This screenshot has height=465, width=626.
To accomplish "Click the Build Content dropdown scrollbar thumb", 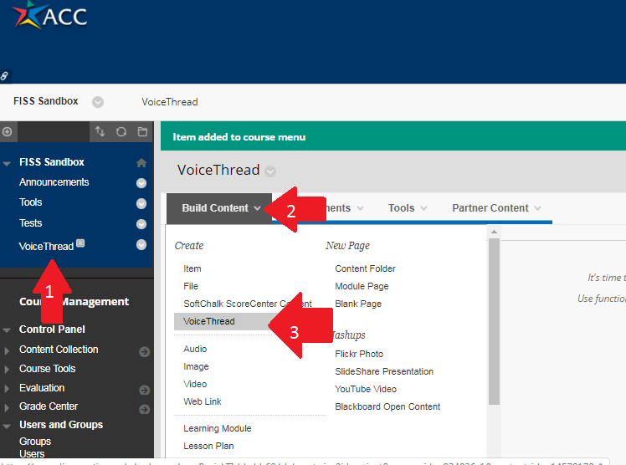I will [x=494, y=321].
